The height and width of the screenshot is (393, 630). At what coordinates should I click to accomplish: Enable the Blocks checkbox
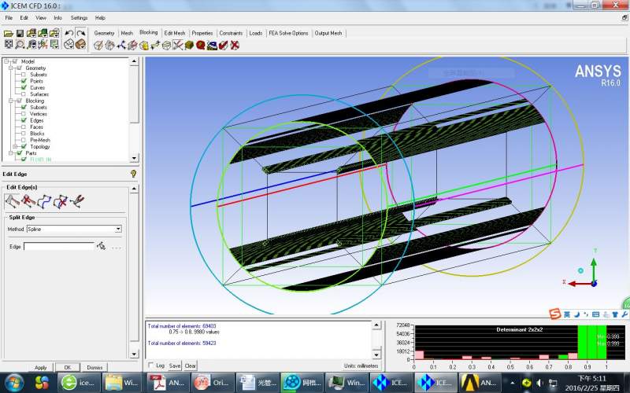[x=24, y=134]
